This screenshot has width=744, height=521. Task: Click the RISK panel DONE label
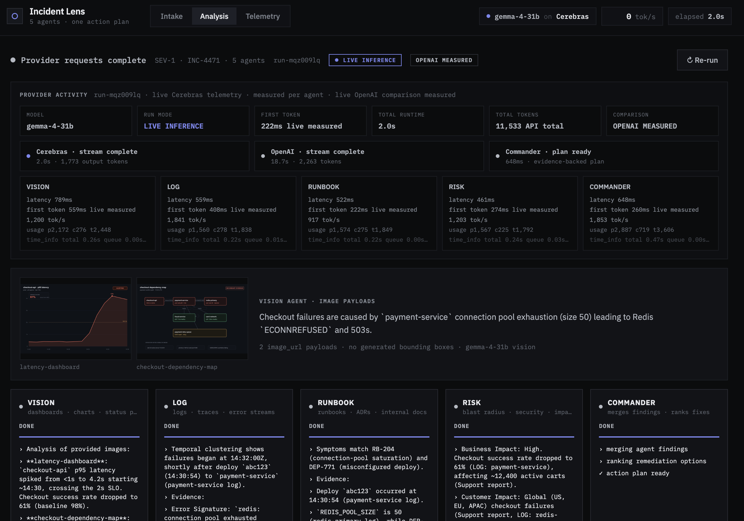(462, 426)
